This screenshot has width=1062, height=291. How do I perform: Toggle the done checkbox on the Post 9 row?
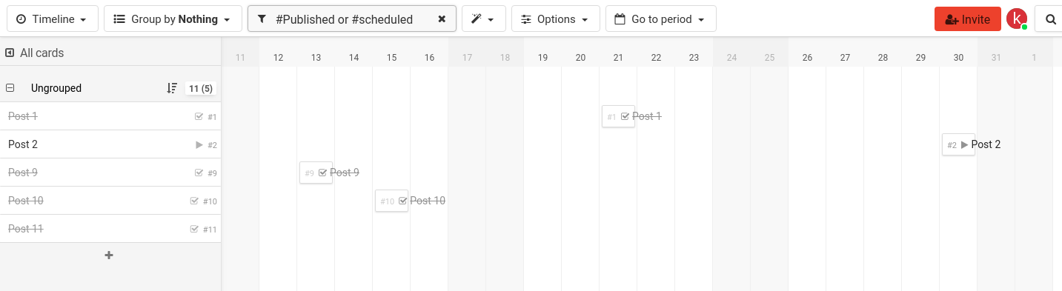point(199,173)
